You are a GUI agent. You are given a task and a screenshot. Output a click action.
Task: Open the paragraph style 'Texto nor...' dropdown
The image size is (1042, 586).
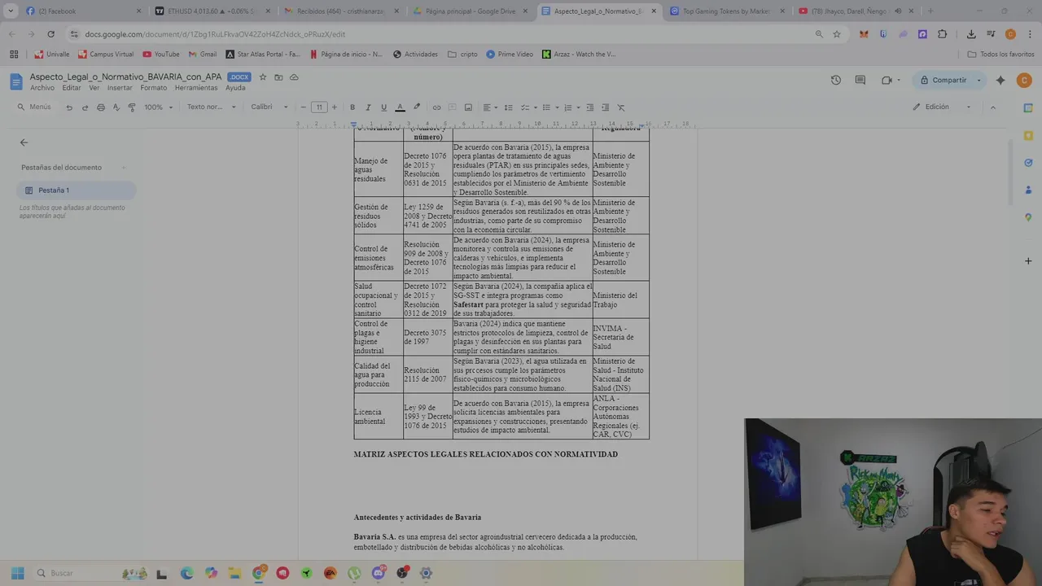pos(211,107)
